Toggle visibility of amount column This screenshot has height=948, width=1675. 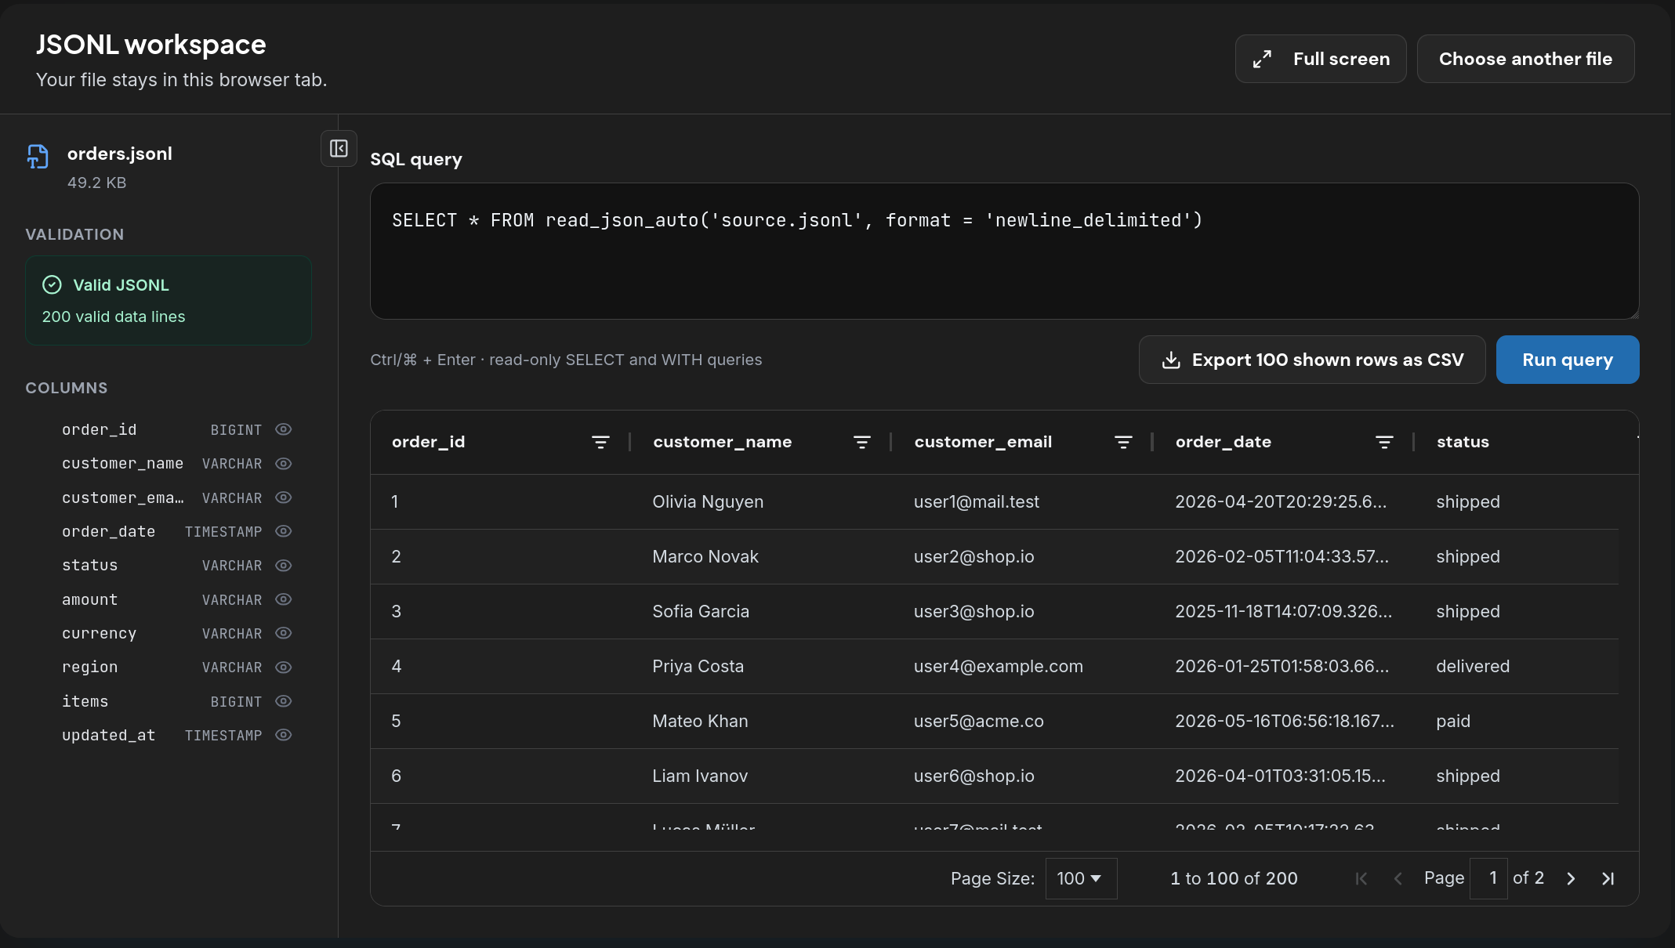284,599
